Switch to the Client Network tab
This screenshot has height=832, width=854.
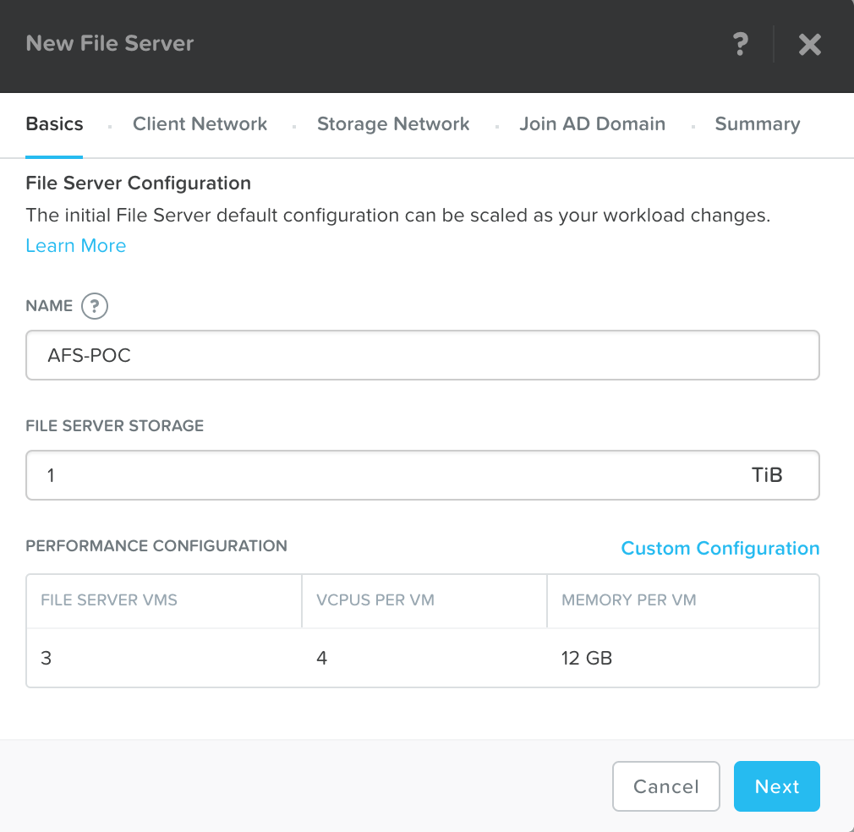pyautogui.click(x=200, y=124)
